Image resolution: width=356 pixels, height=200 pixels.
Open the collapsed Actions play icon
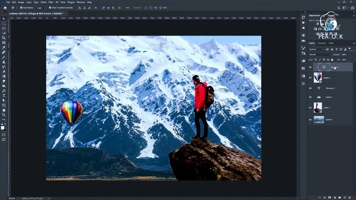304,23
